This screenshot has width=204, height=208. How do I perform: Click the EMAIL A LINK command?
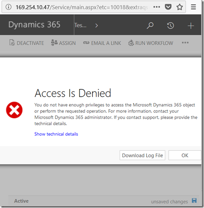click(102, 43)
